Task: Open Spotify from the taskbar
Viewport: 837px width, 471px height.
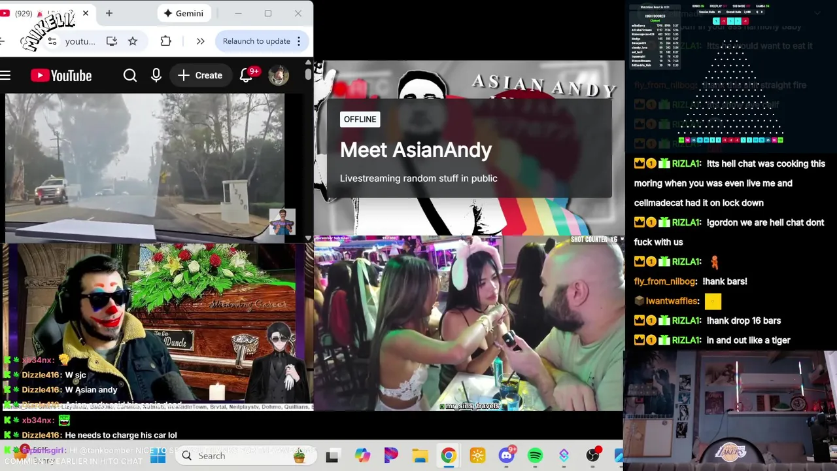Action: [535, 456]
